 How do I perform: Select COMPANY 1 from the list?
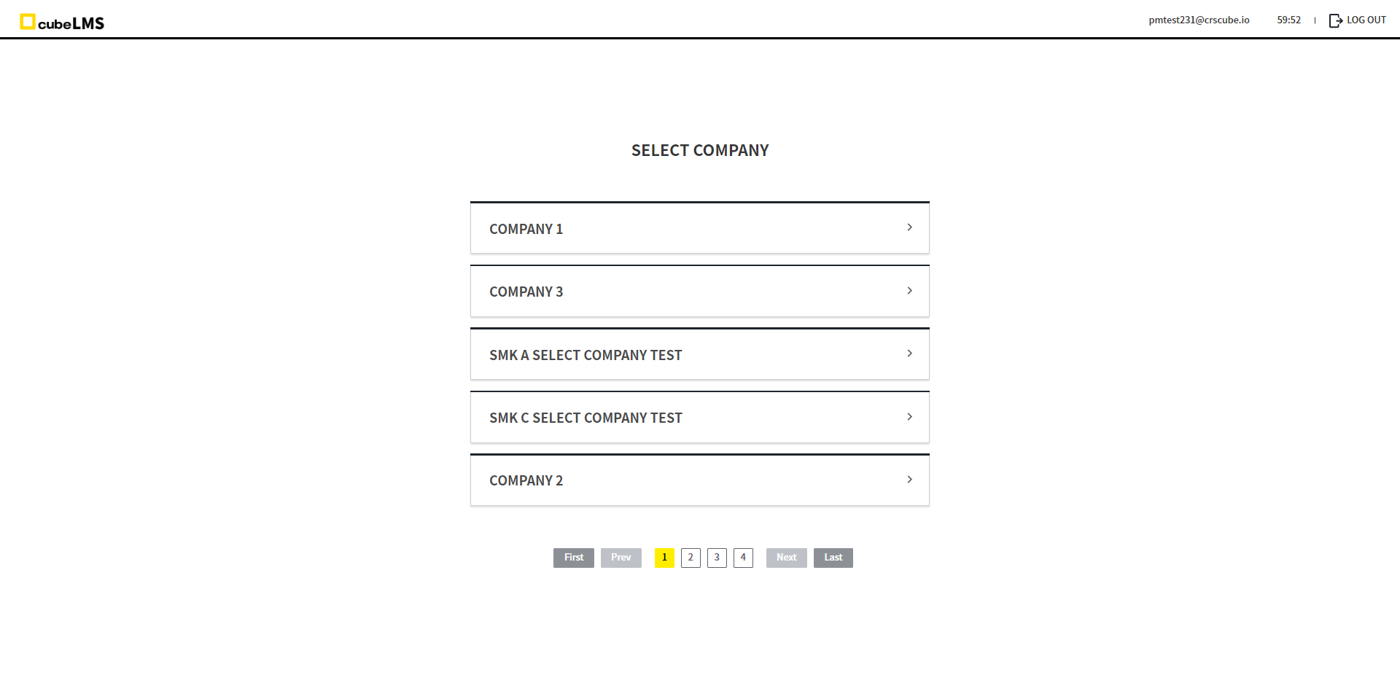[x=526, y=229]
